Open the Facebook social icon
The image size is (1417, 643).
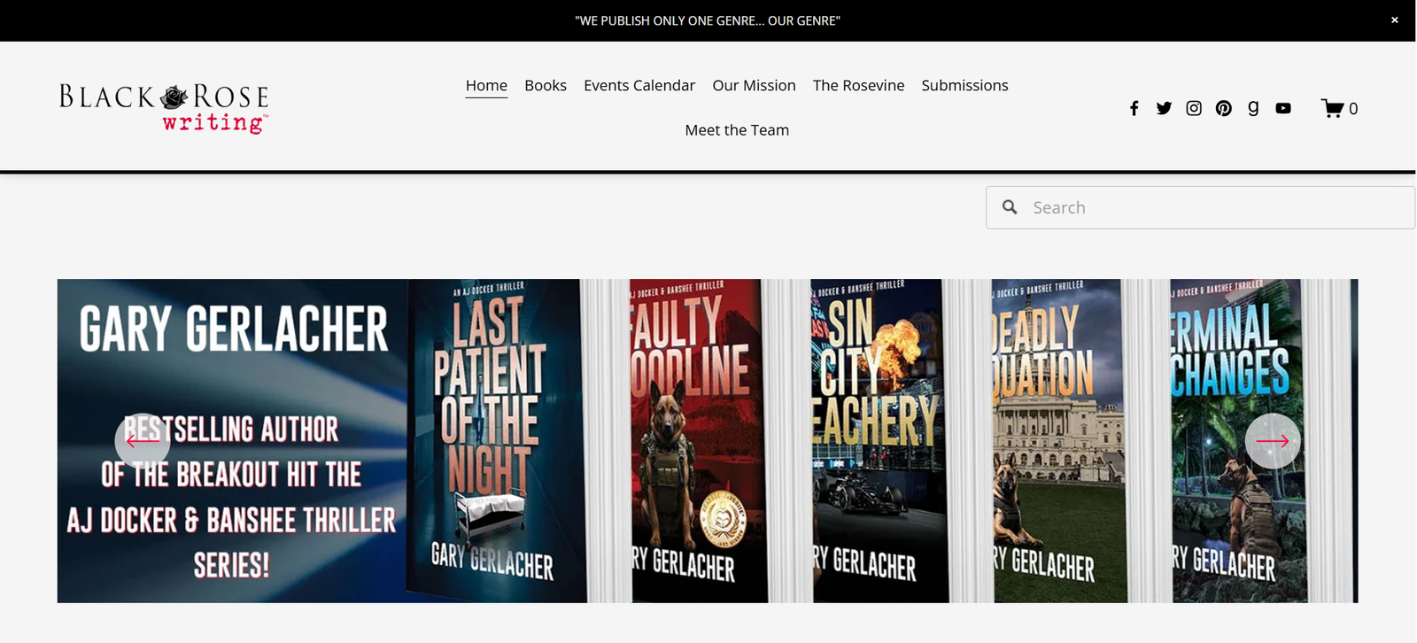tap(1134, 108)
